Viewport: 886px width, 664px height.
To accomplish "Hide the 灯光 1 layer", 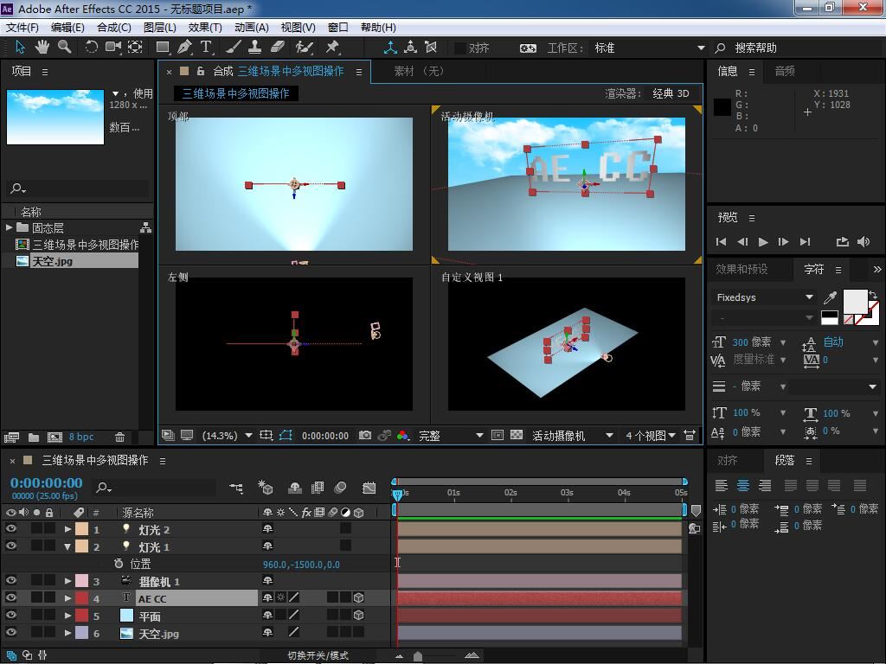I will click(10, 546).
